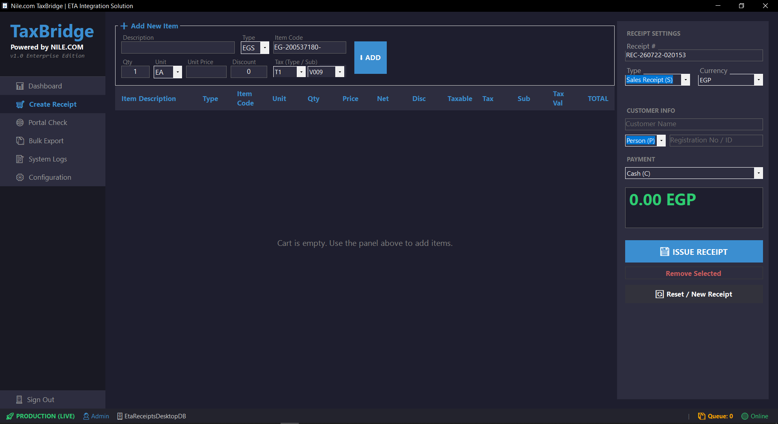Viewport: 778px width, 424px height.
Task: Open the Unit EA dropdown
Action: pyautogui.click(x=178, y=72)
